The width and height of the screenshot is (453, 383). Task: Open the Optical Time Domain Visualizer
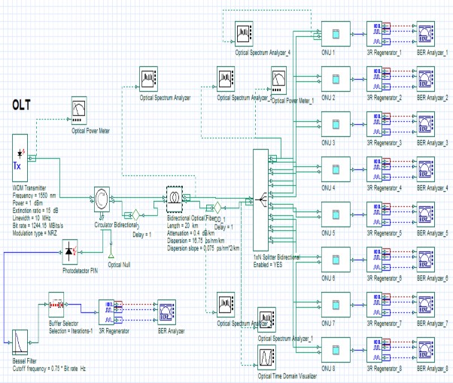[269, 357]
